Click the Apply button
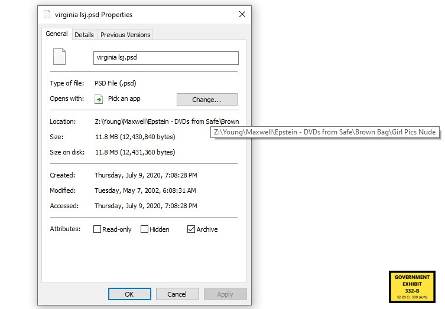Image resolution: width=445 pixels, height=309 pixels. point(225,294)
